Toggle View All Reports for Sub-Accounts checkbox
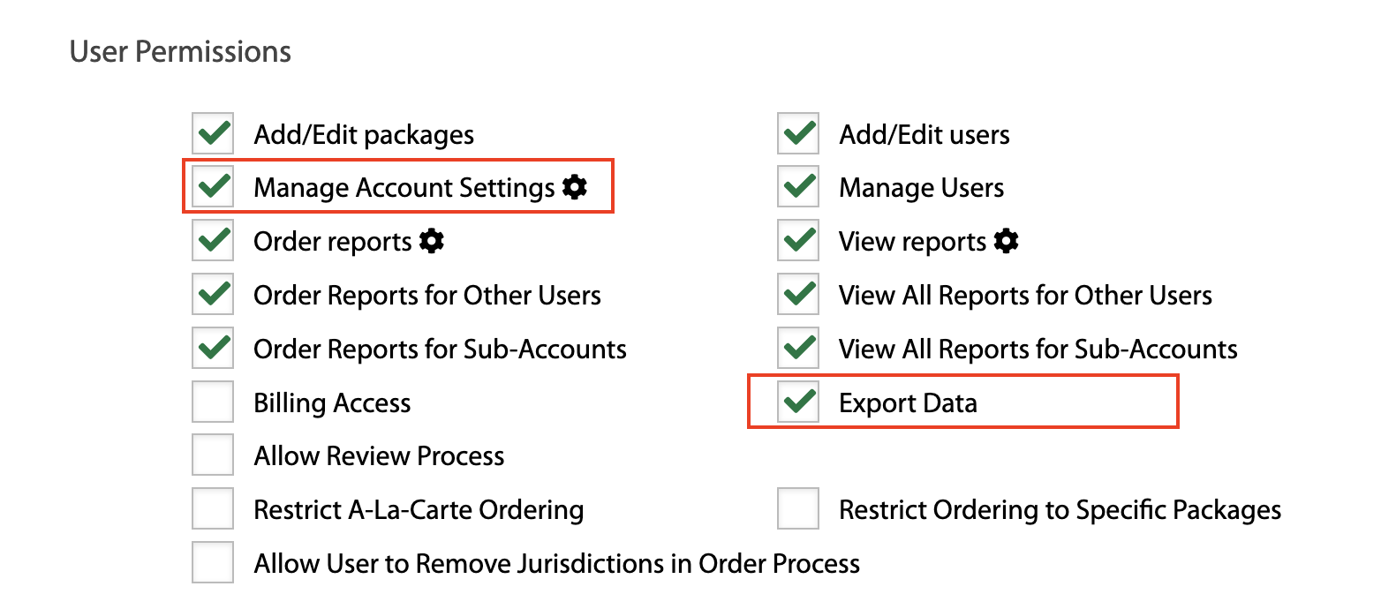Image resolution: width=1381 pixels, height=609 pixels. (x=798, y=349)
